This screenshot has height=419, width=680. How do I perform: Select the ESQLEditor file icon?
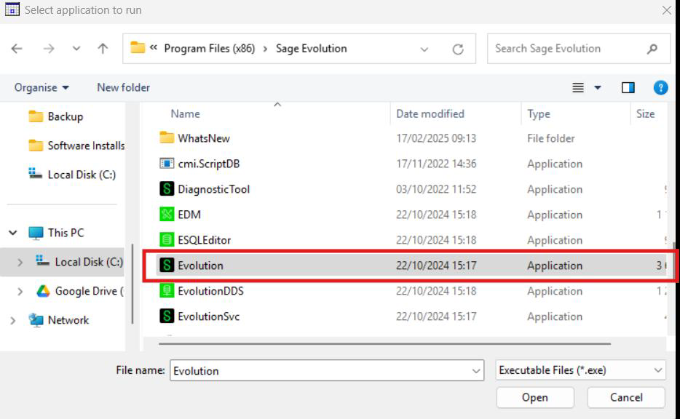(x=167, y=240)
